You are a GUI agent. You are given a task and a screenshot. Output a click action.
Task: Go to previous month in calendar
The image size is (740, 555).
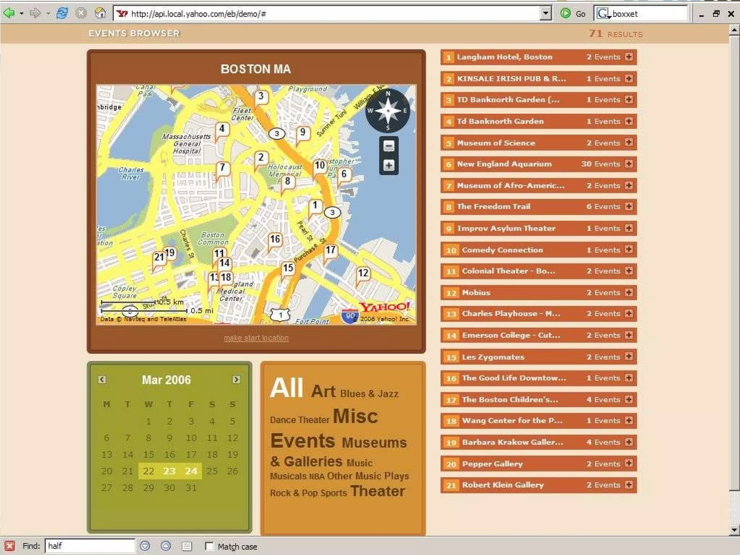(x=102, y=379)
